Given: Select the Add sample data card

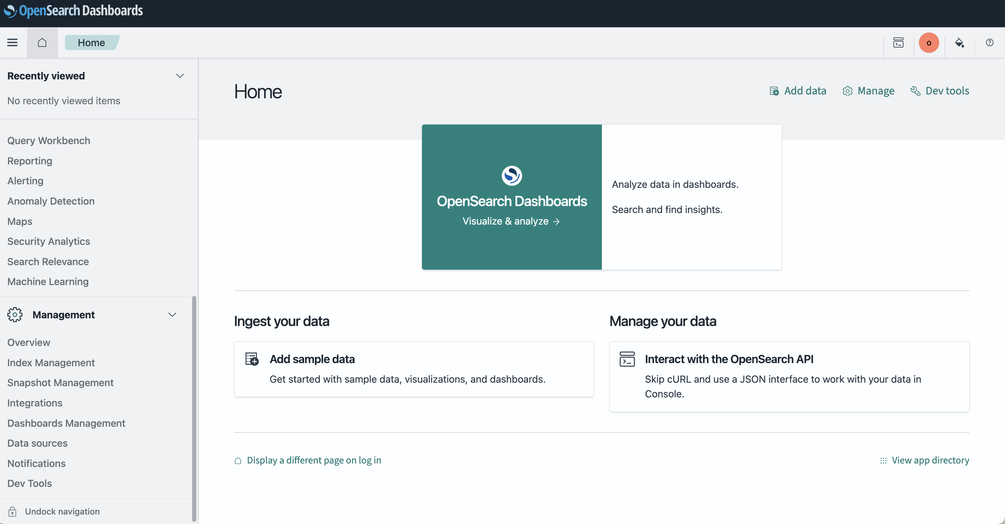Looking at the screenshot, I should [414, 369].
